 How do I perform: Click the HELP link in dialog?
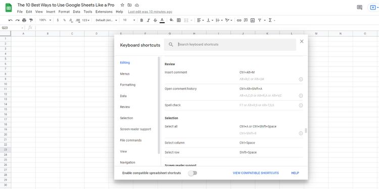pos(295,173)
